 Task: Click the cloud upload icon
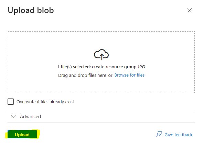point(101,54)
